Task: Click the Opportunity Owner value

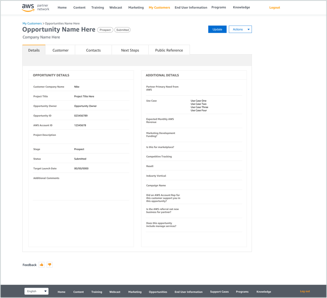Action: coord(85,106)
